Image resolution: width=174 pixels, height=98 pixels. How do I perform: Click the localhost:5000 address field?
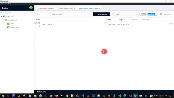72,14
